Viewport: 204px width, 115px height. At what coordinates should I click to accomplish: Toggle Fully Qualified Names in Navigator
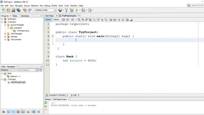tap(28, 112)
